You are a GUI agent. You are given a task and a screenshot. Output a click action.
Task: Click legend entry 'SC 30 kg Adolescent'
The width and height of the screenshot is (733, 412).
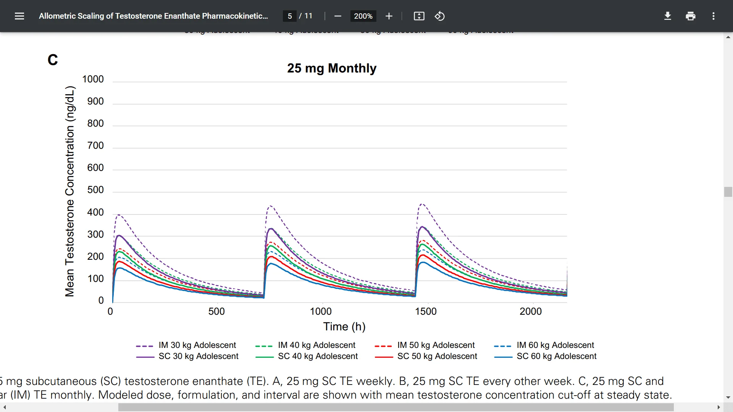(187, 356)
